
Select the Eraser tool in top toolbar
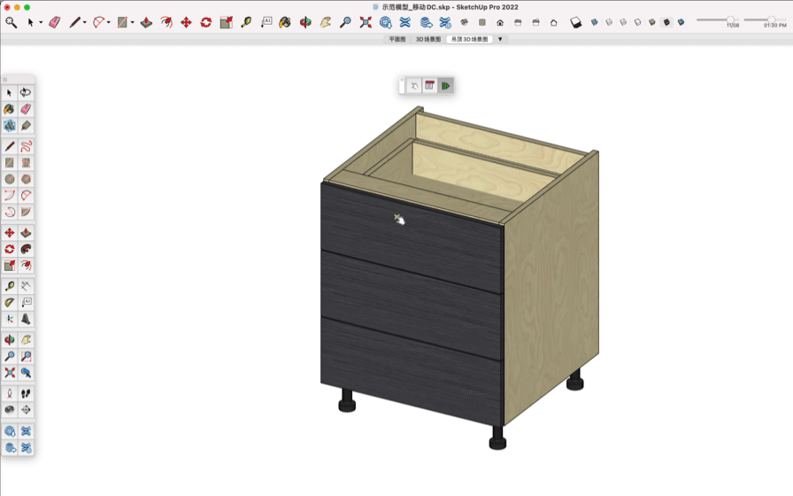click(x=55, y=22)
